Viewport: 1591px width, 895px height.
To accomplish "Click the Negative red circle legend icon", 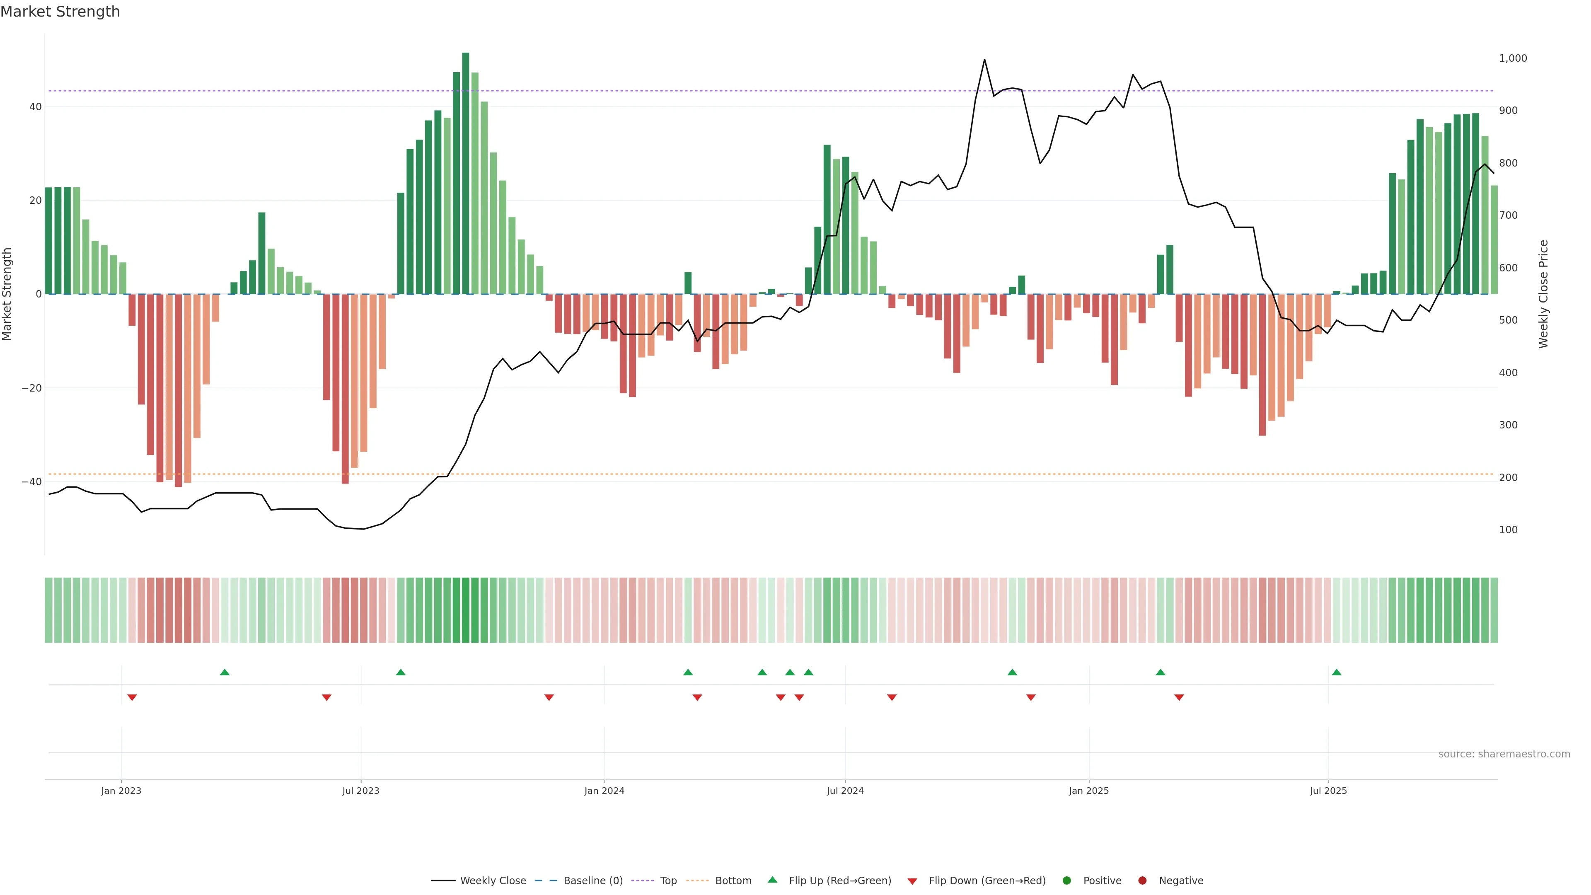I will click(x=1142, y=880).
